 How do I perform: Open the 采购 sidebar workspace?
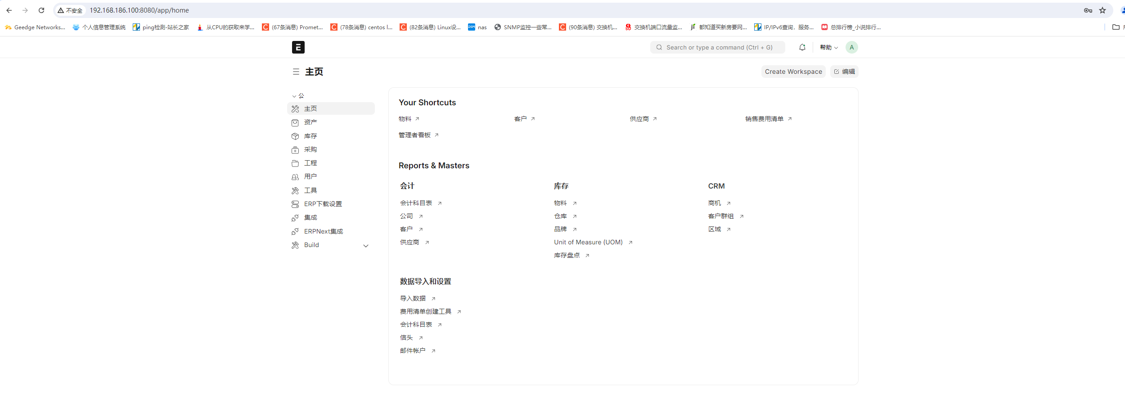pos(310,149)
